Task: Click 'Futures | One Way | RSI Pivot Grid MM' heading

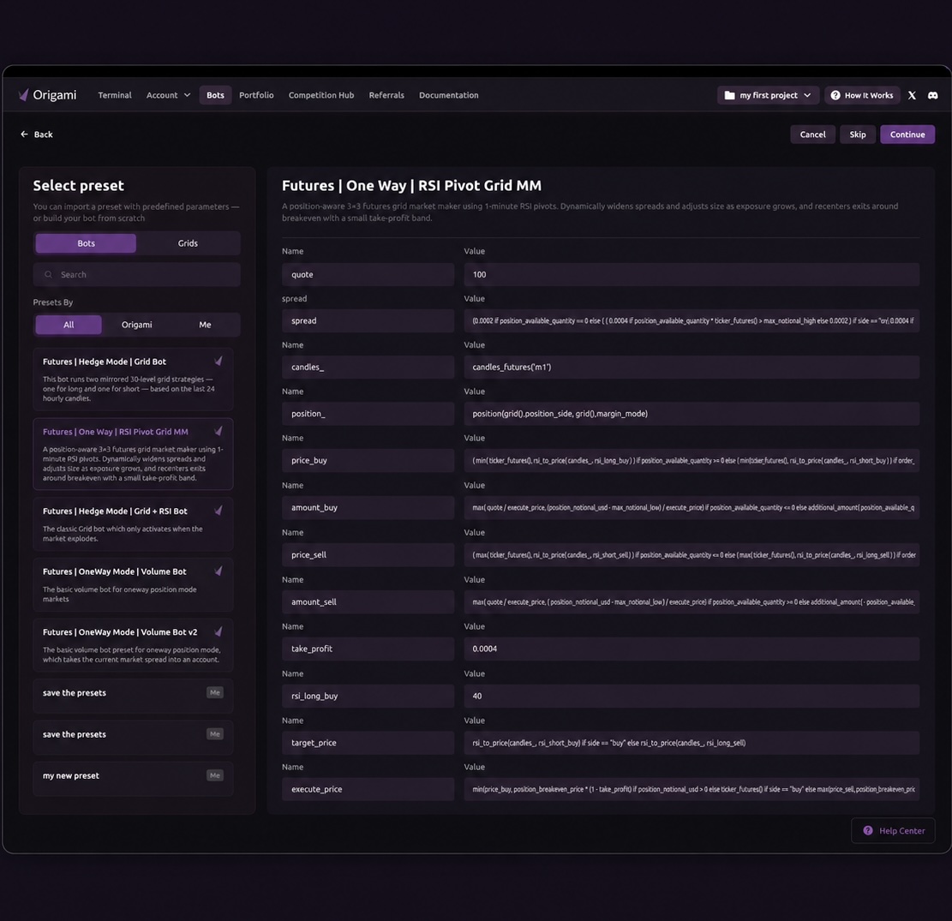Action: (x=411, y=185)
